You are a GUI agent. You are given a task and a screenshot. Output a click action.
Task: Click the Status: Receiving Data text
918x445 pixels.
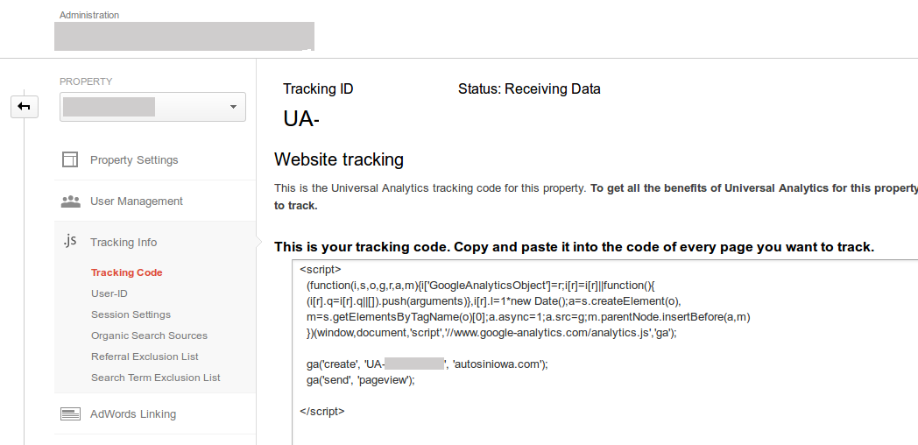click(x=529, y=88)
